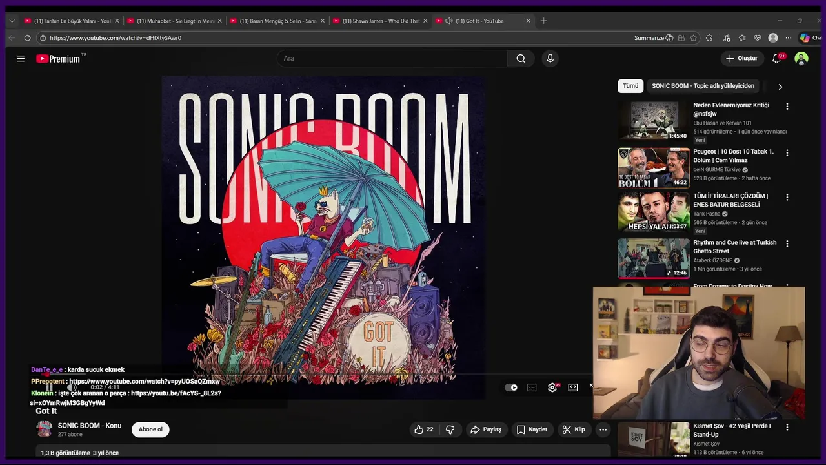Click the Summarize button in address bar
This screenshot has height=465, width=826.
(653, 38)
